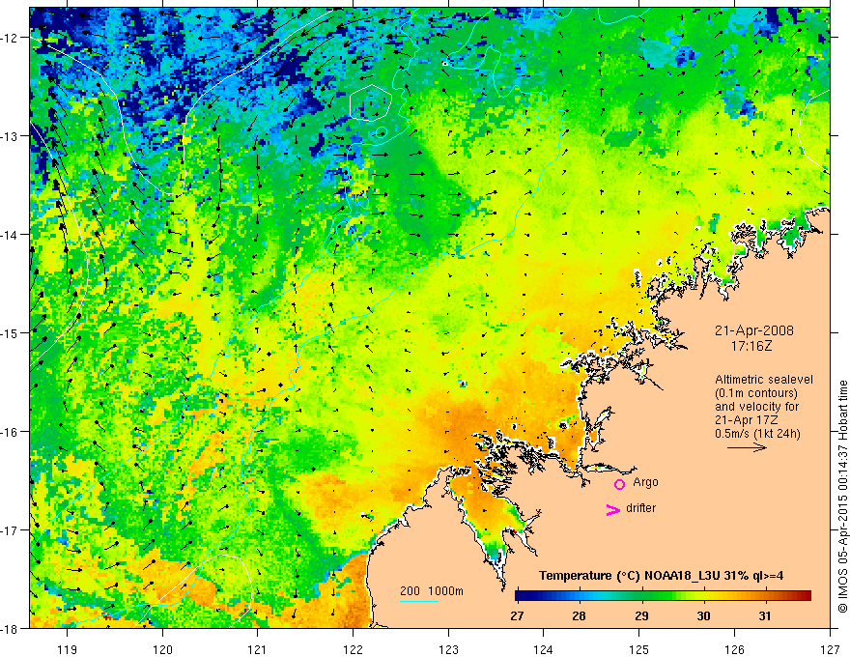This screenshot has height=657, width=850.
Task: Click the 121 longitude axis label
Action: (258, 649)
